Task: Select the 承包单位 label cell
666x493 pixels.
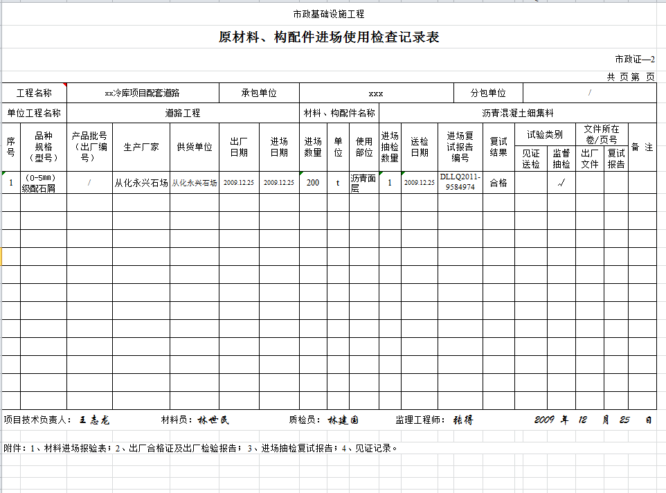Action: tap(259, 93)
